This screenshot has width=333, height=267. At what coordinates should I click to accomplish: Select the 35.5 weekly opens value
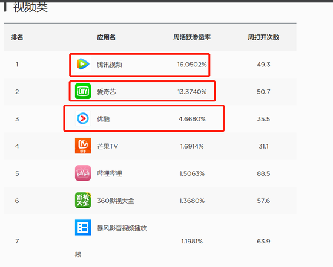coord(263,119)
